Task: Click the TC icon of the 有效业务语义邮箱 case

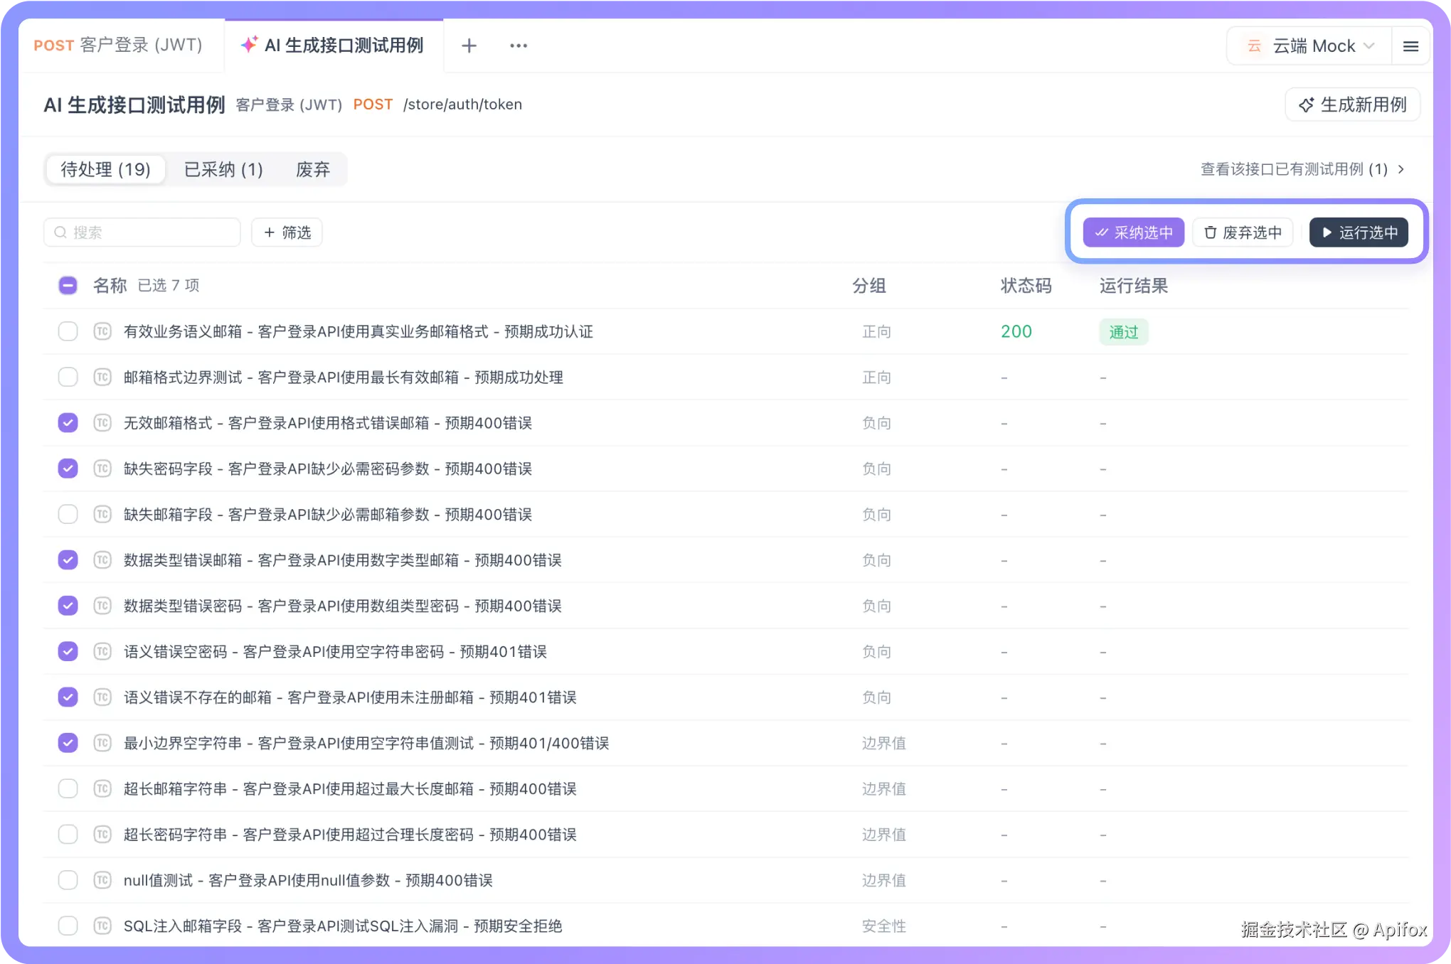Action: (x=102, y=331)
